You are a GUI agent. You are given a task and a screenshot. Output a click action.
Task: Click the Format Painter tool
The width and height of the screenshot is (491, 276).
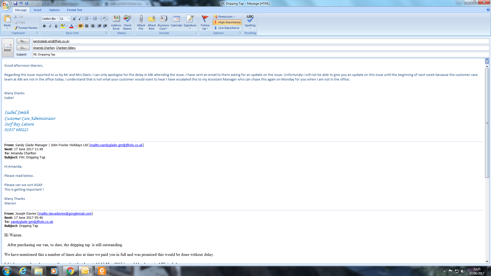[x=26, y=28]
